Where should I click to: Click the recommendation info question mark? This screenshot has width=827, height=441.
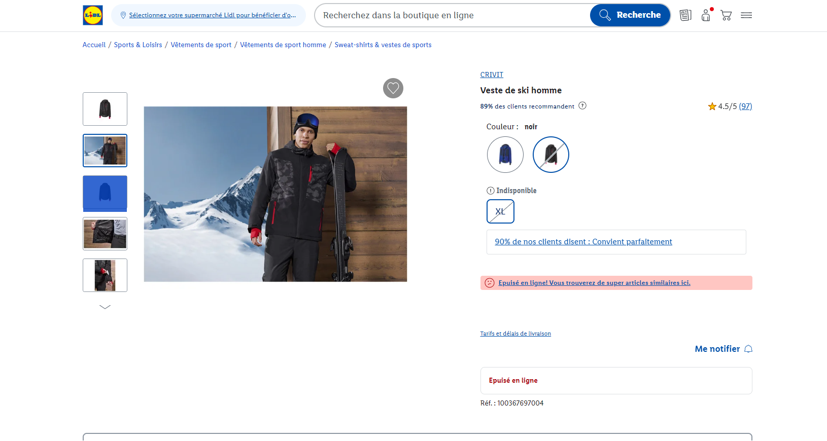pos(582,106)
